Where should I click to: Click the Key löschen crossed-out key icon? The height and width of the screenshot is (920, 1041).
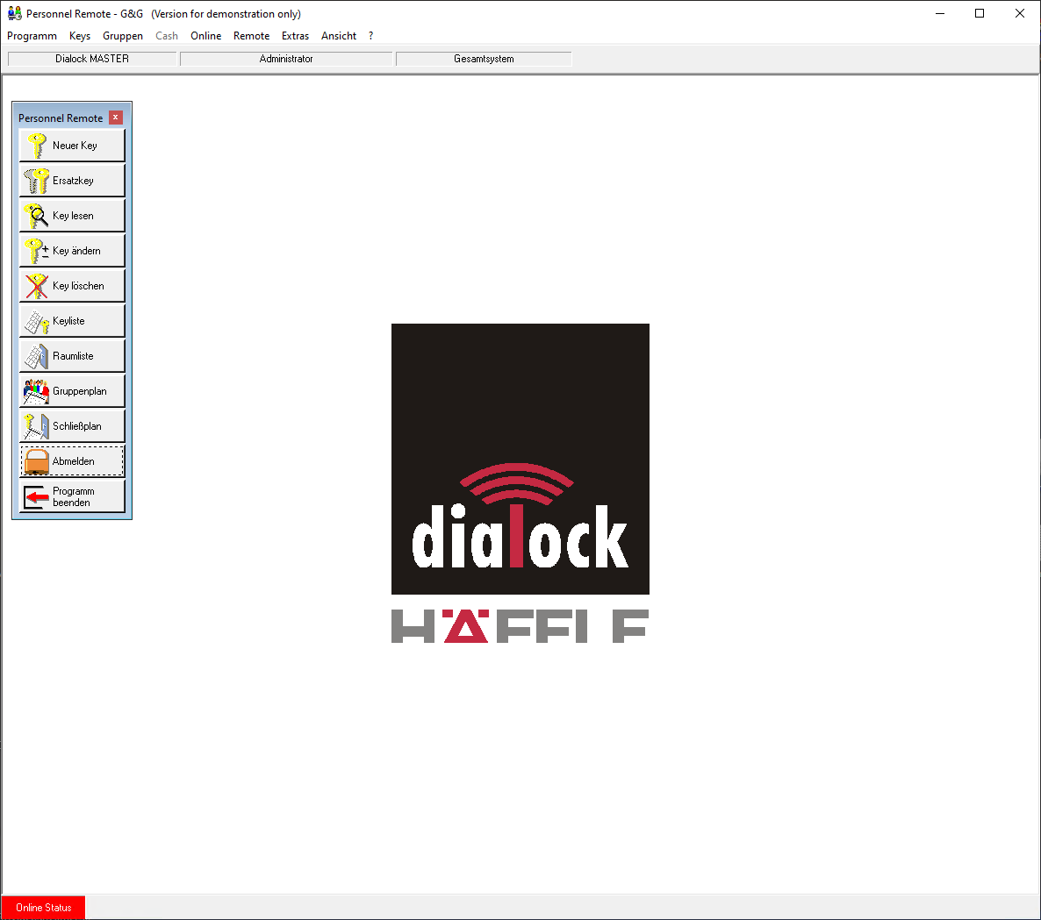pyautogui.click(x=36, y=286)
